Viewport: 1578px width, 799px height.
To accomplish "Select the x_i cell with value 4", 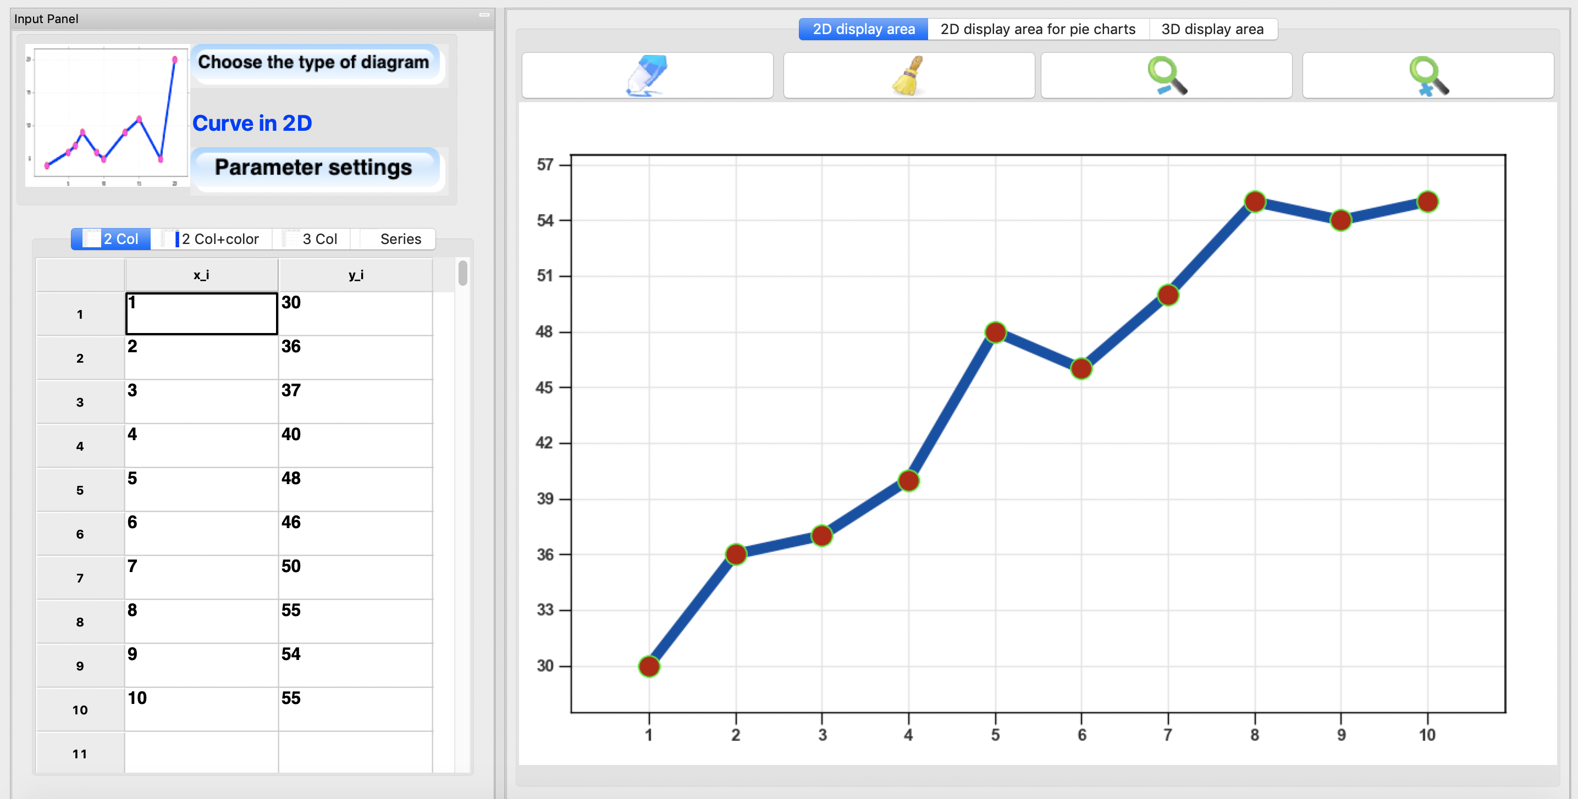I will (202, 446).
